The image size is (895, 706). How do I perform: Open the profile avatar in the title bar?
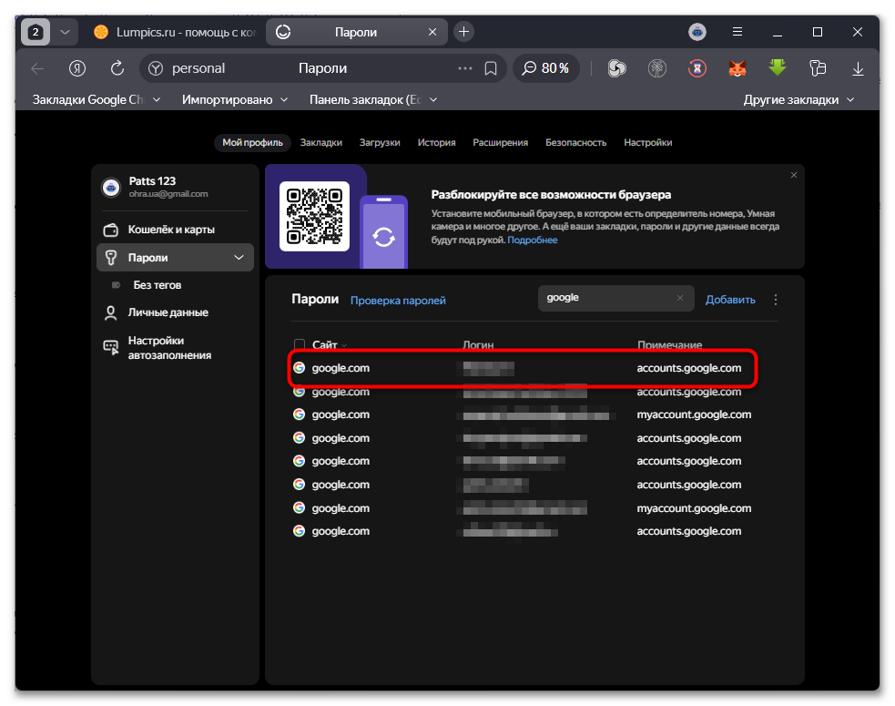pyautogui.click(x=697, y=32)
